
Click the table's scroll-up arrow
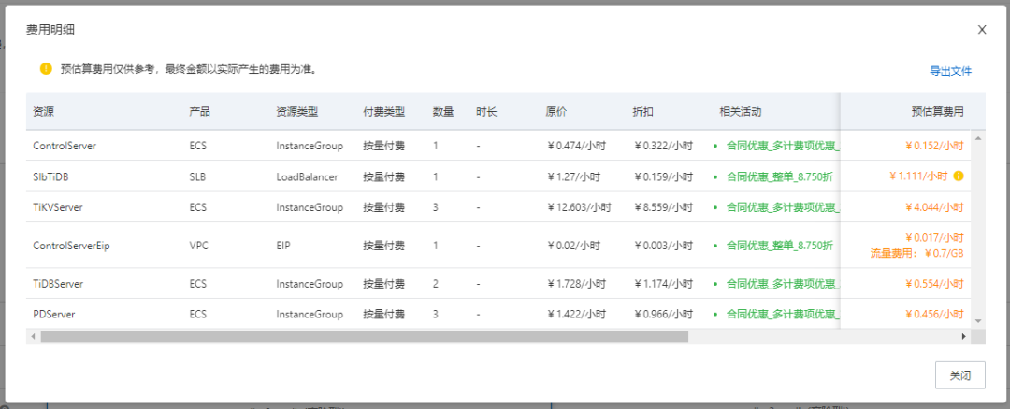click(978, 138)
